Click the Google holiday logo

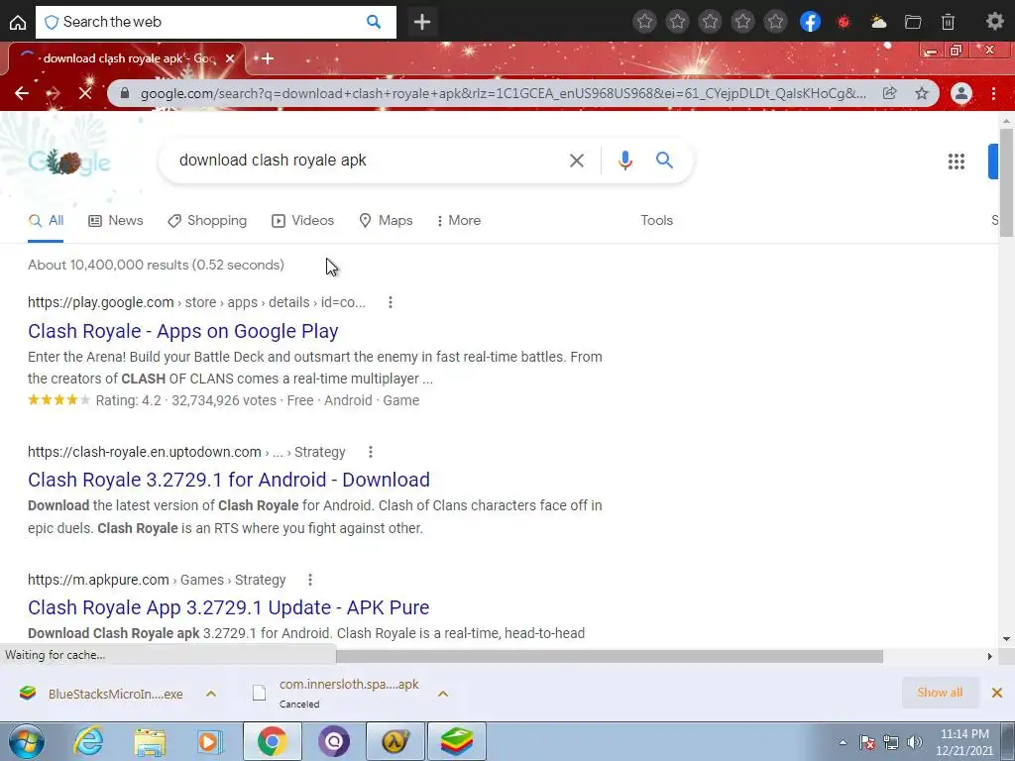tap(69, 162)
